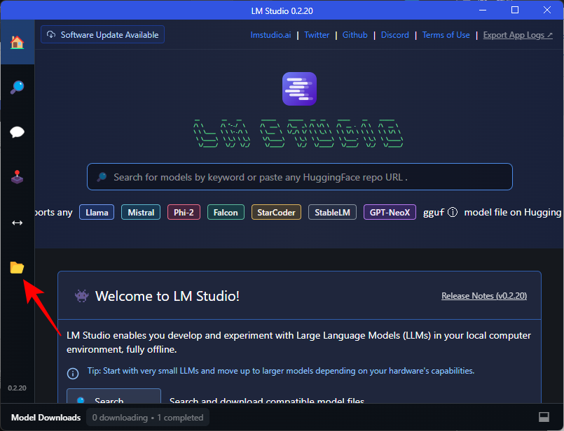
Task: Open the My Models folder icon
Action: pos(17,267)
